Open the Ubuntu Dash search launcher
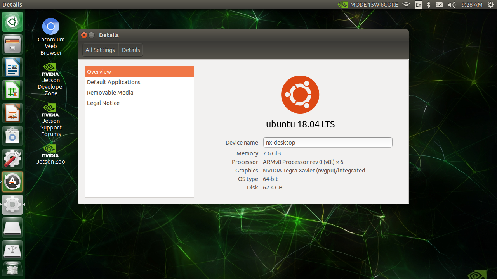This screenshot has width=497, height=279. pyautogui.click(x=12, y=22)
